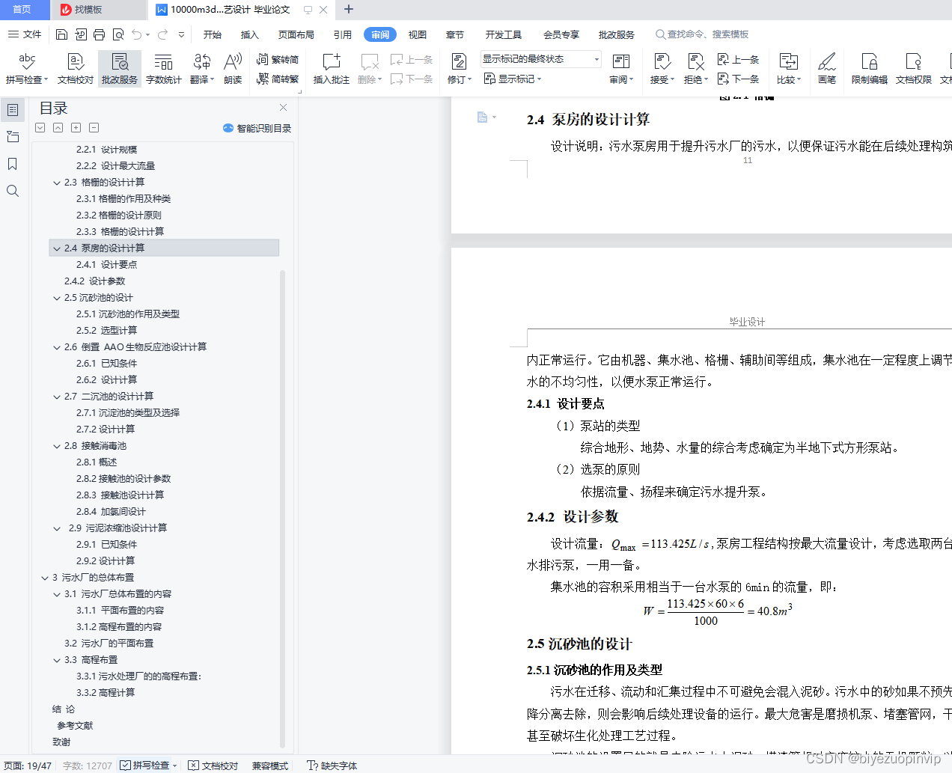Convert text with 简转繁
Viewport: 952px width, 773px height.
pos(278,79)
